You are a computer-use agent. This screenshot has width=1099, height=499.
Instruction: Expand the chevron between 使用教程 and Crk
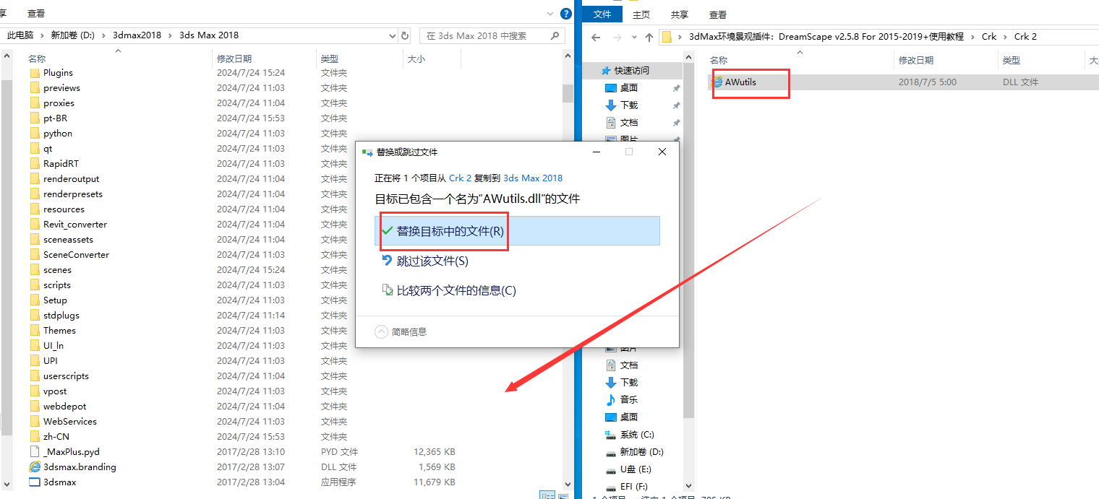tap(973, 36)
